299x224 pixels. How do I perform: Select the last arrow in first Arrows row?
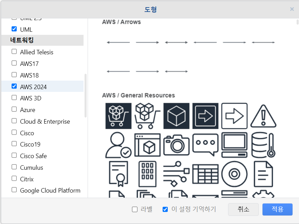tap(263, 42)
